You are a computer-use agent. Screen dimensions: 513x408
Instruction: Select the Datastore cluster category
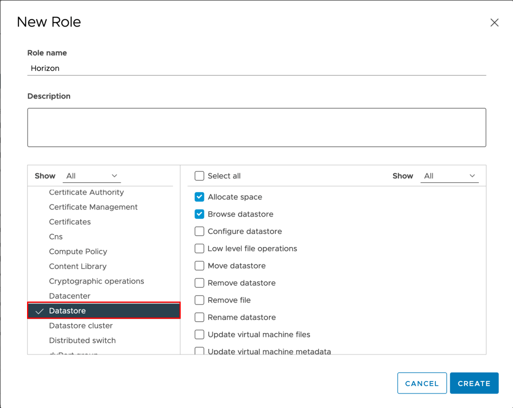click(81, 325)
